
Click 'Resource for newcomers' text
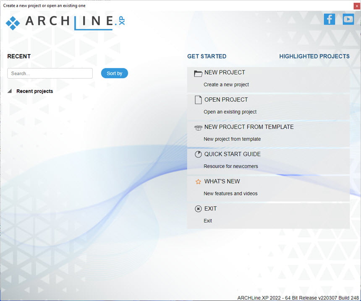tap(231, 166)
